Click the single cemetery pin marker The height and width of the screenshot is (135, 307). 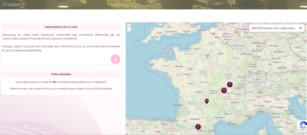(x=207, y=101)
